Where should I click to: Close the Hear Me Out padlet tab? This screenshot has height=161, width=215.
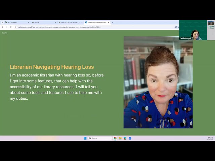click(x=82, y=22)
